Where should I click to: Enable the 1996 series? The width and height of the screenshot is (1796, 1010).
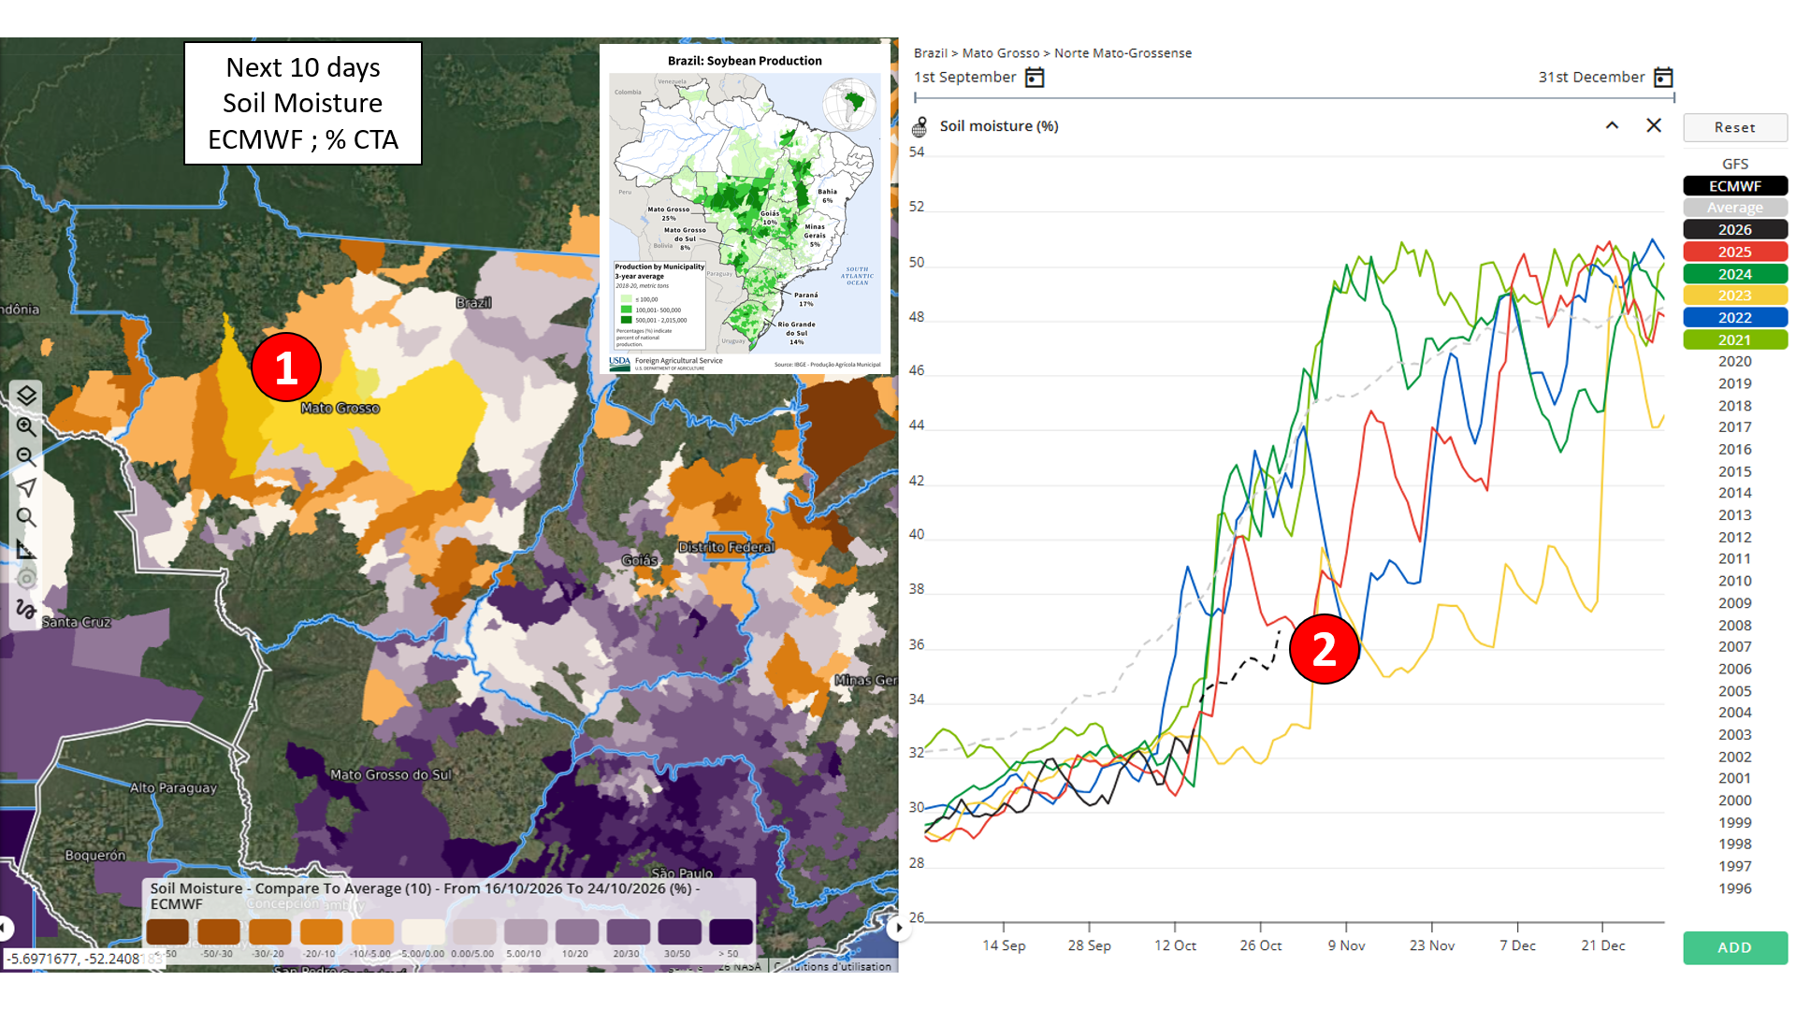(1735, 888)
